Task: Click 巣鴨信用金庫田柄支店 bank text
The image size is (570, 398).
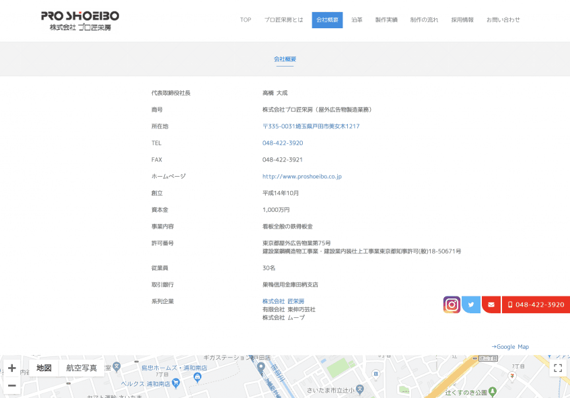Action: click(x=290, y=284)
